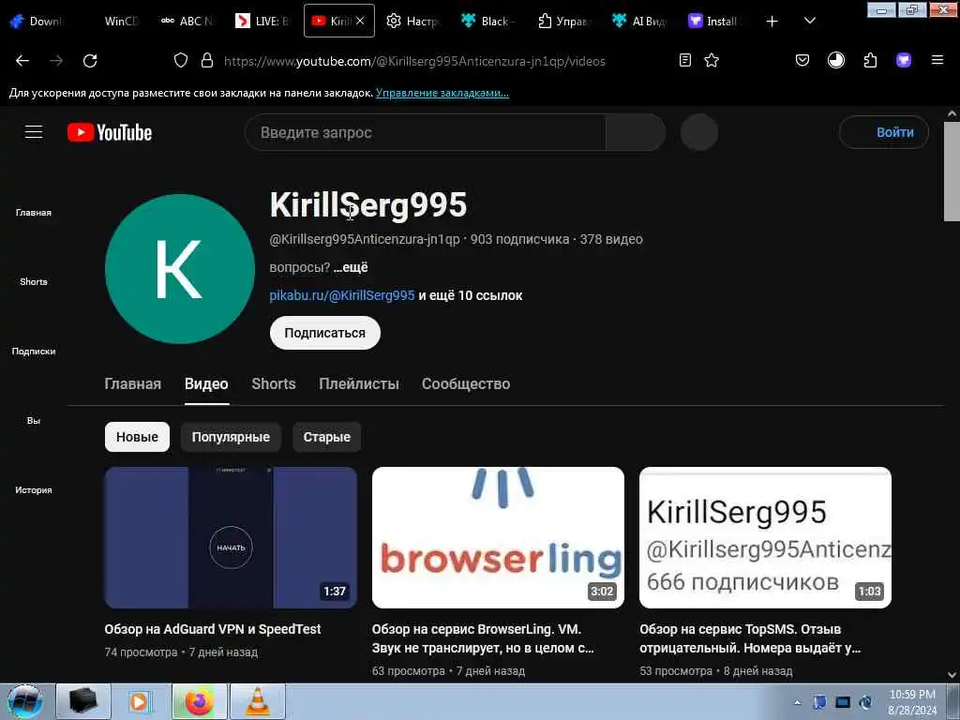Open the tracking protection shield icon
Image resolution: width=960 pixels, height=720 pixels.
pyautogui.click(x=181, y=60)
